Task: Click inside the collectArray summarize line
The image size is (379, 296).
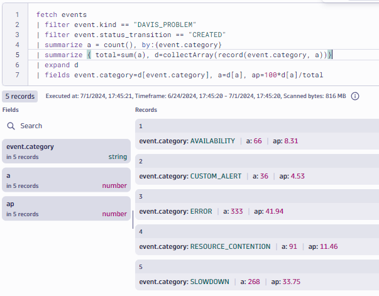Action: point(189,55)
